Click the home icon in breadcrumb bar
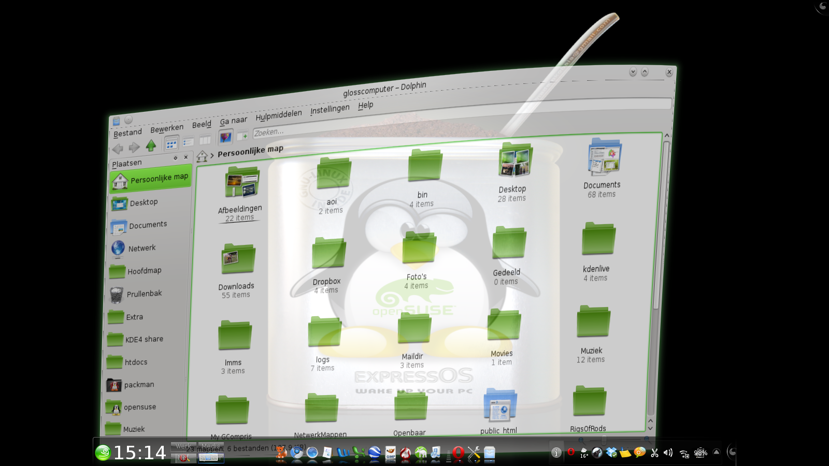 click(x=202, y=156)
